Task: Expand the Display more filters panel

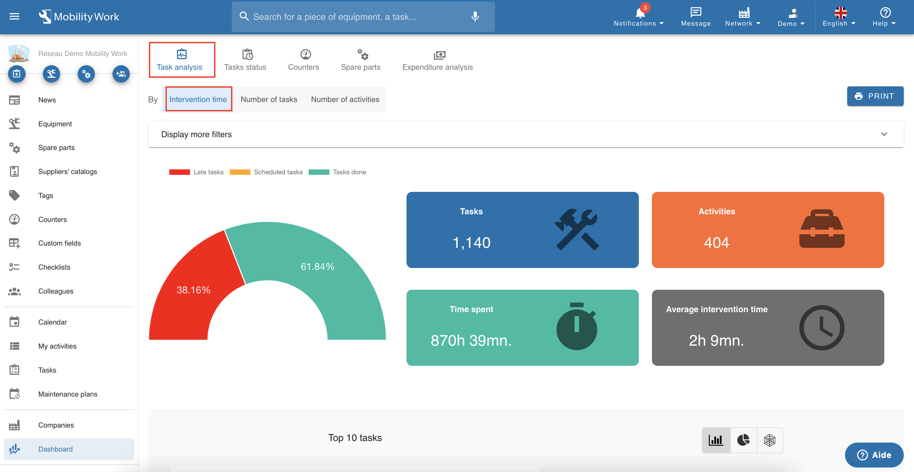Action: (525, 134)
